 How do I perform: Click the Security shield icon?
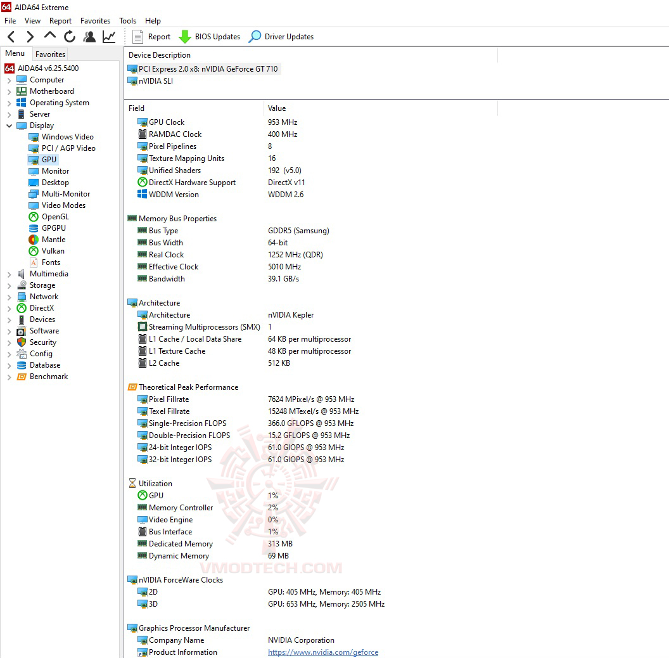(22, 342)
